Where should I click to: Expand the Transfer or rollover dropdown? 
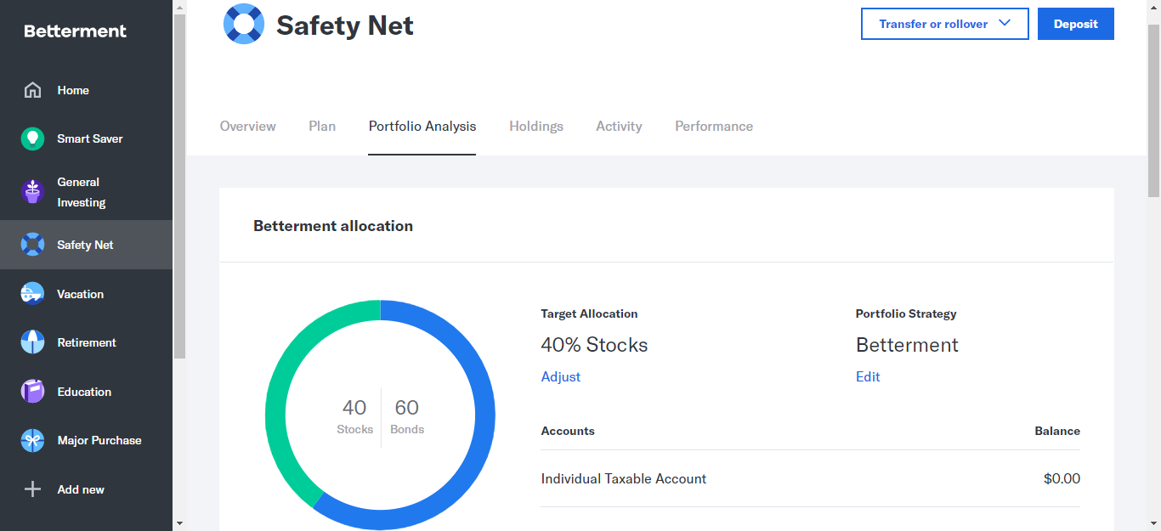coord(944,24)
